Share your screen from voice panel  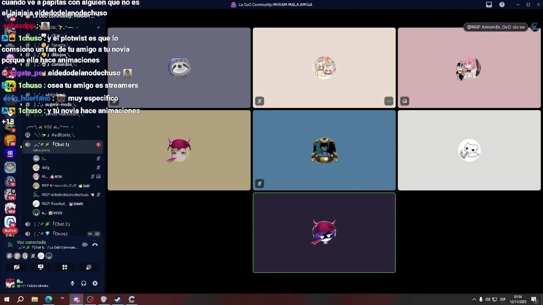click(41, 267)
